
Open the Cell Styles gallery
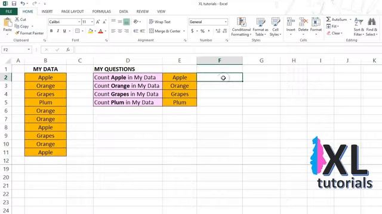pyautogui.click(x=276, y=27)
